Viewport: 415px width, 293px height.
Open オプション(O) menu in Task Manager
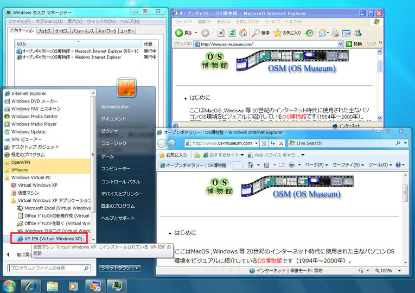coord(49,21)
